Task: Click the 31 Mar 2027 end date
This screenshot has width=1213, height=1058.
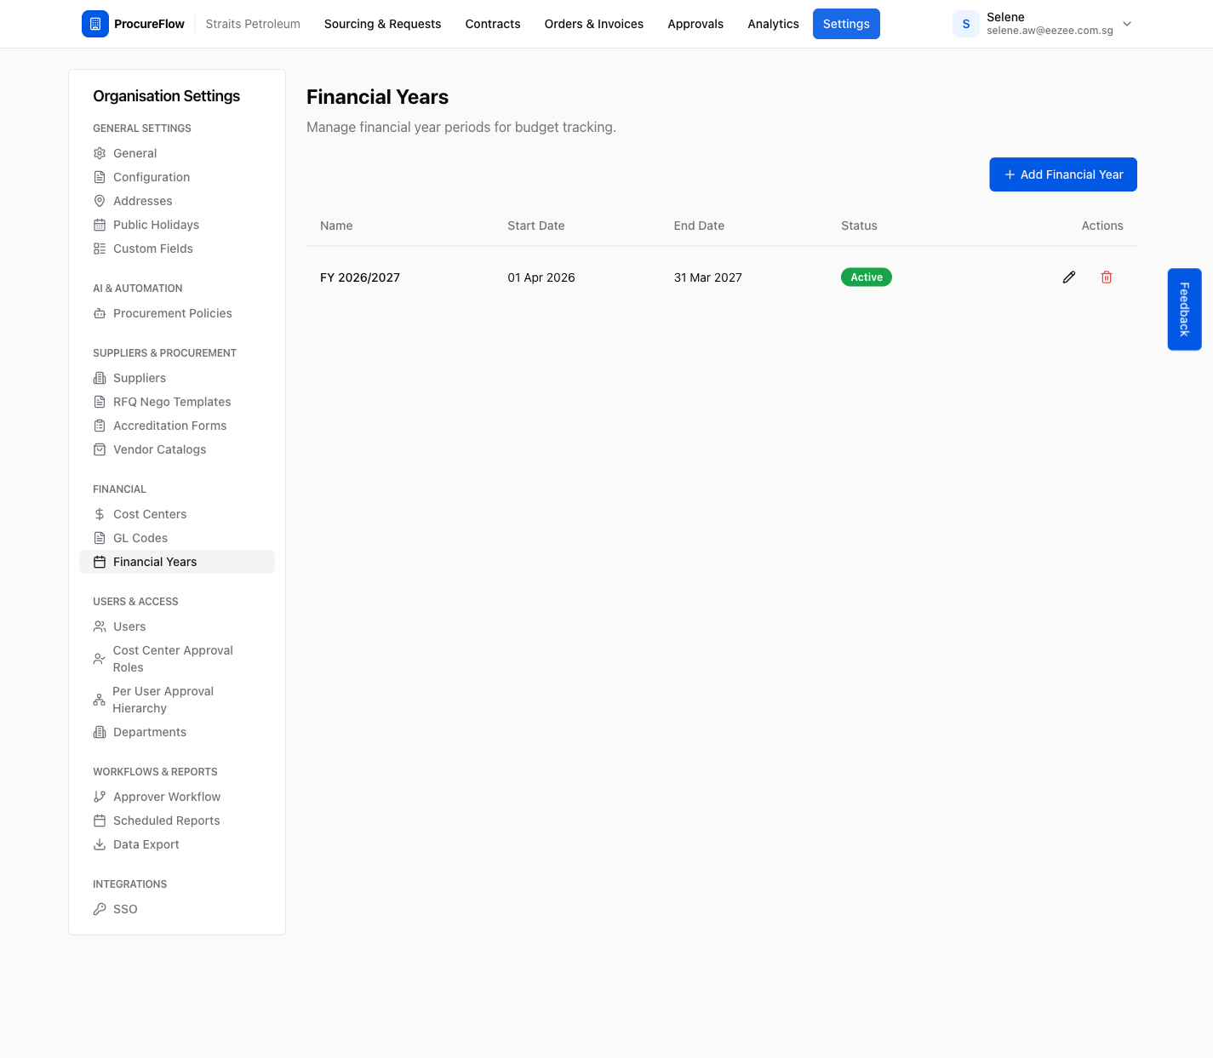Action: (708, 277)
